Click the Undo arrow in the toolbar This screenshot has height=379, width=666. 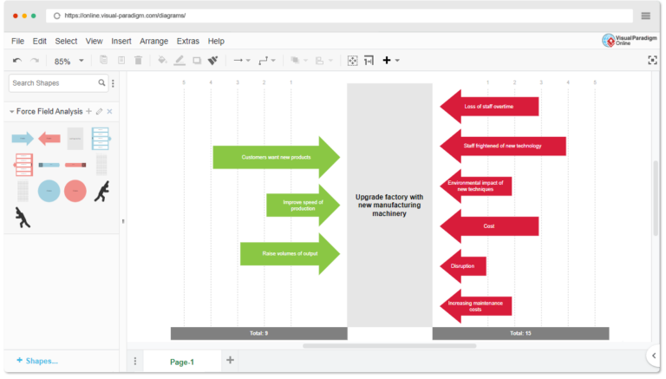17,61
